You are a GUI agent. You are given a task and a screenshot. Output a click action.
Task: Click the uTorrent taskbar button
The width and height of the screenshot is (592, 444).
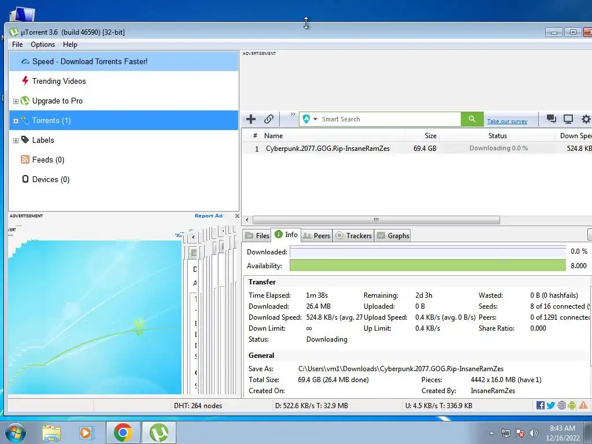pyautogui.click(x=159, y=432)
